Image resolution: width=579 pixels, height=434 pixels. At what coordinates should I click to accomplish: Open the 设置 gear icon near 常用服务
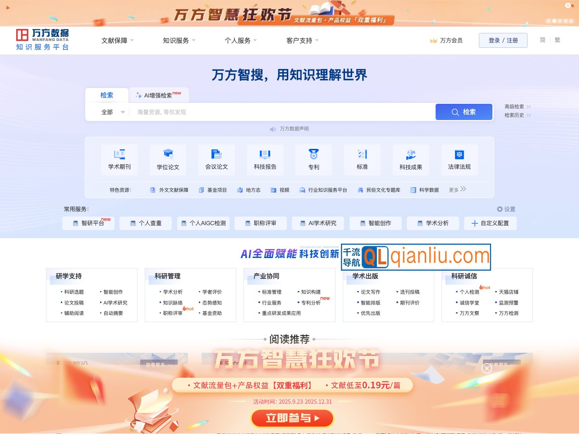click(500, 209)
